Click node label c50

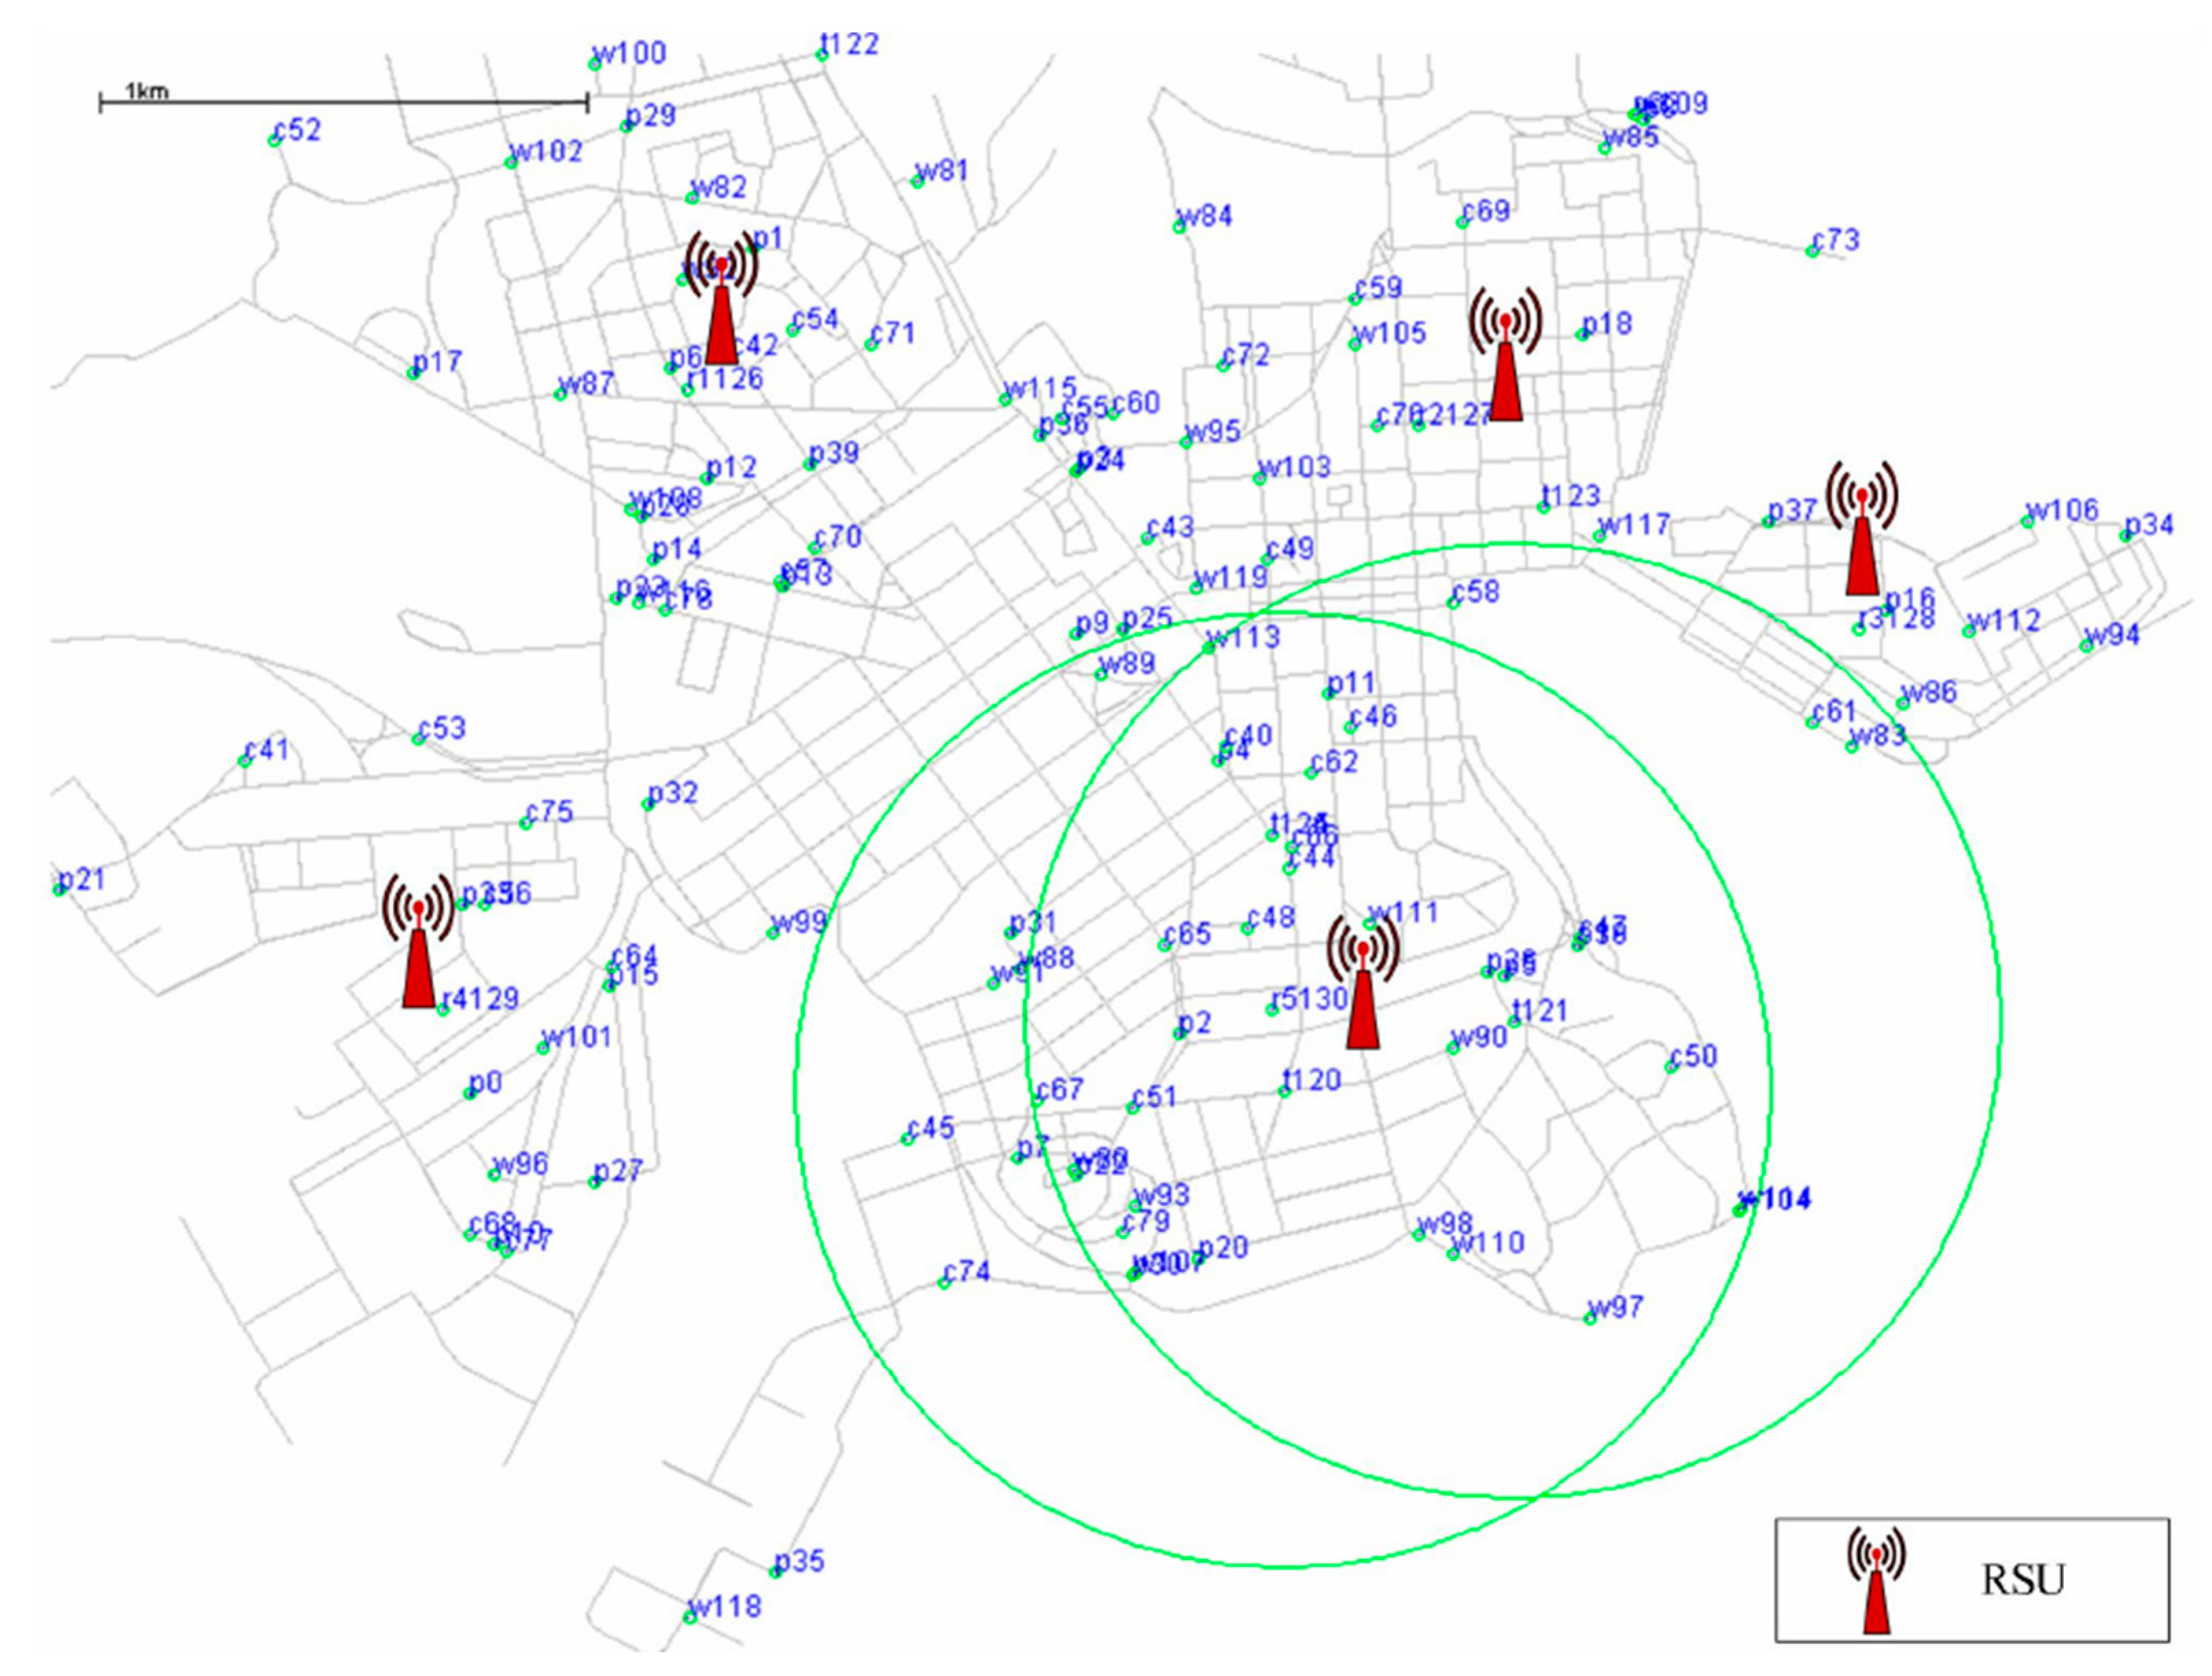pos(1694,1056)
